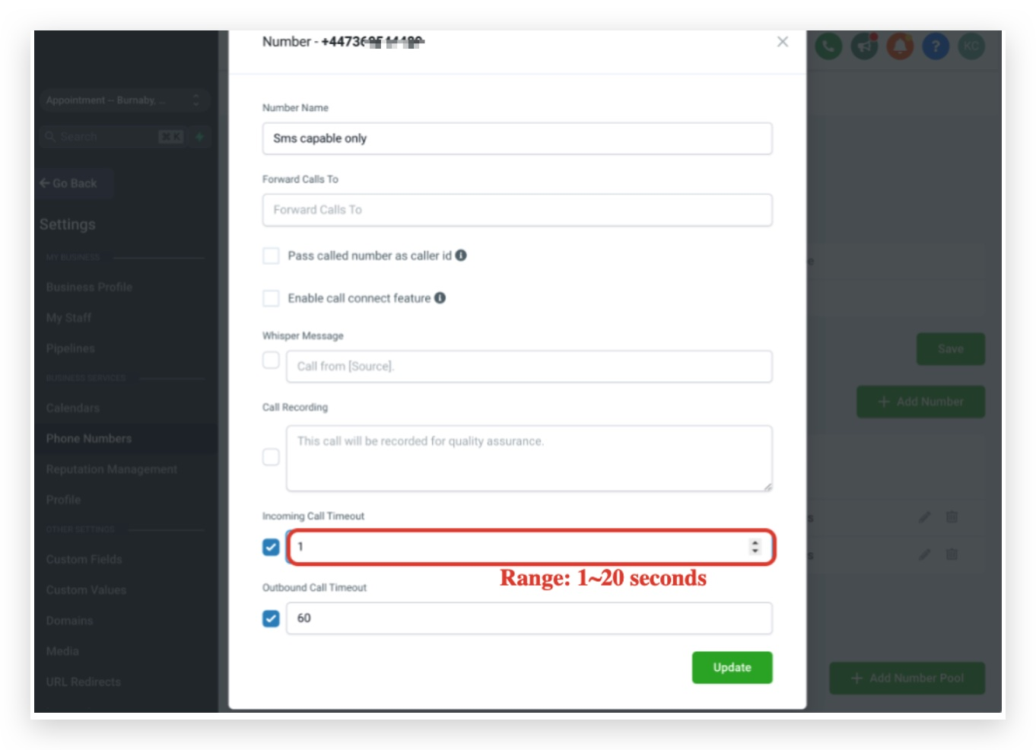Open Business Profile in settings sidebar
The image size is (1036, 750).
pyautogui.click(x=89, y=288)
